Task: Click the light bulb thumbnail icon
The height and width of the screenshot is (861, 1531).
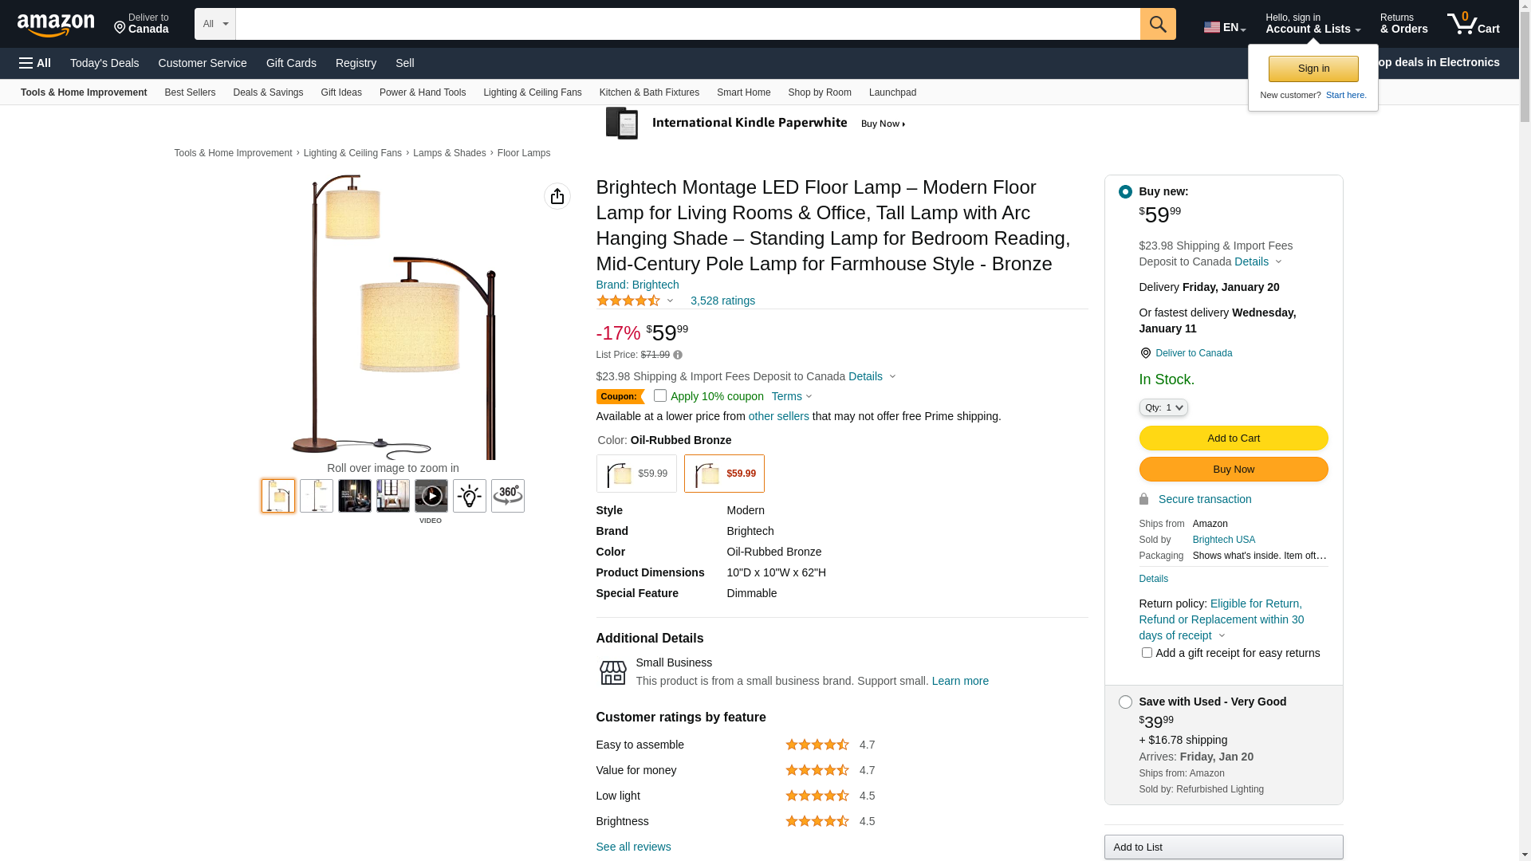Action: click(470, 496)
